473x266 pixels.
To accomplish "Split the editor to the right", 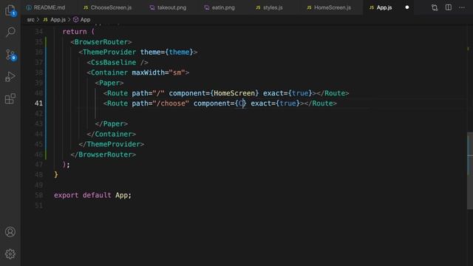I will tap(449, 7).
